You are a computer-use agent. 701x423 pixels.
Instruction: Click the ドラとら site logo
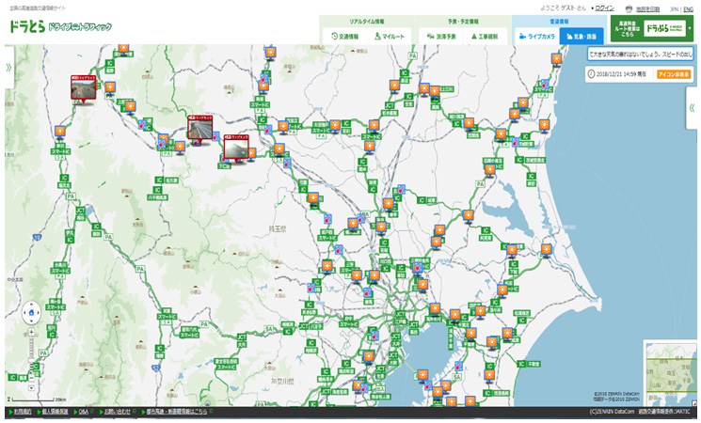(x=25, y=28)
